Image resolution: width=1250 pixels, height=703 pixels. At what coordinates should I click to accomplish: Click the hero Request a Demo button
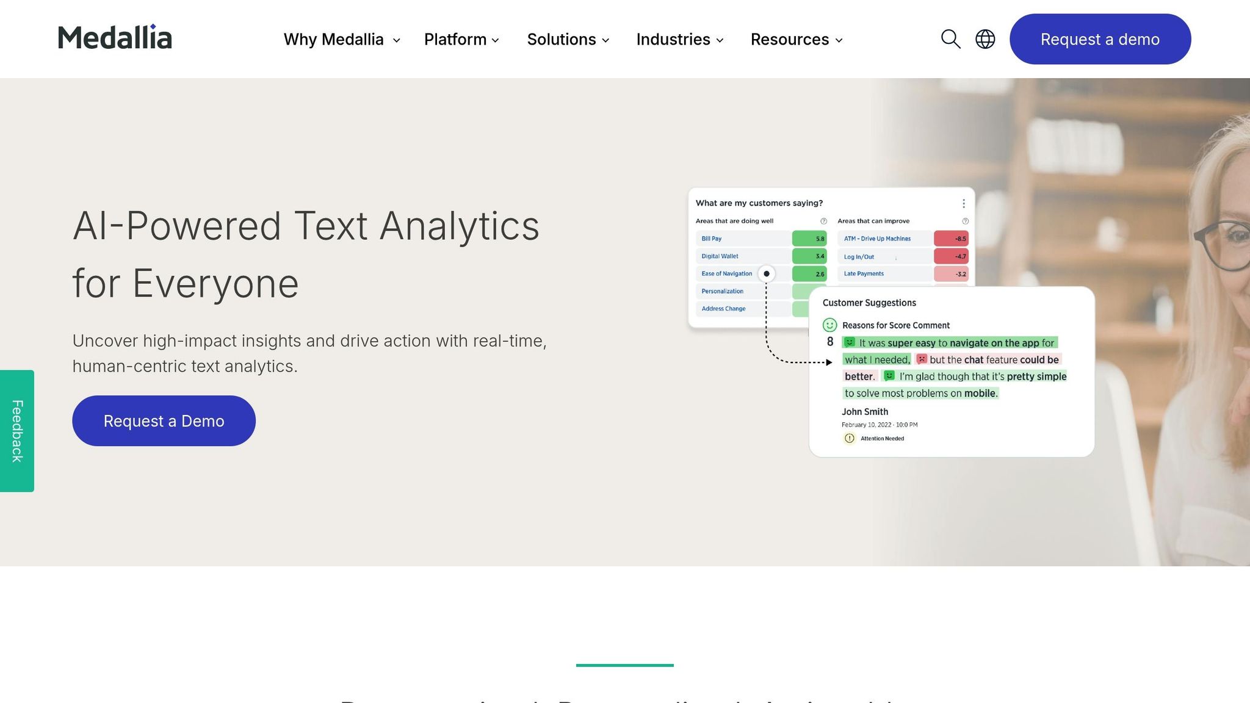pyautogui.click(x=164, y=420)
